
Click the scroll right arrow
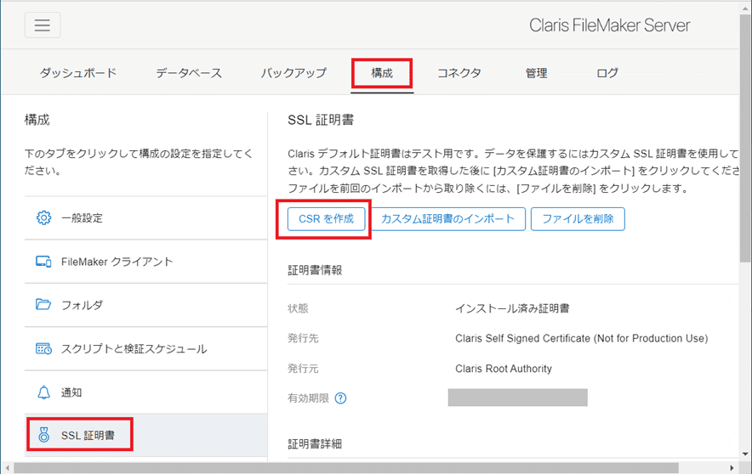coord(732,468)
